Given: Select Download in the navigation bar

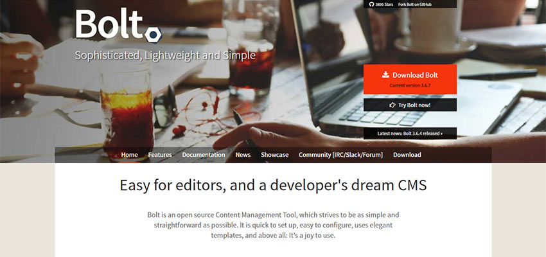Looking at the screenshot, I should 407,155.
